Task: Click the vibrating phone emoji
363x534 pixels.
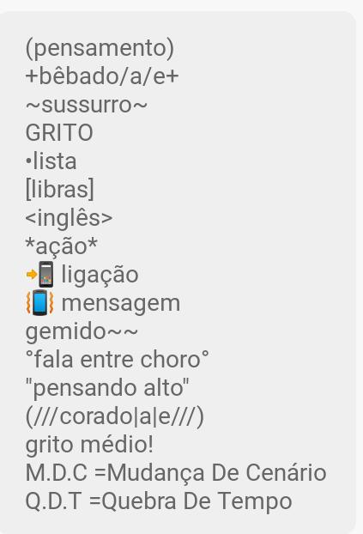Action: (40, 302)
